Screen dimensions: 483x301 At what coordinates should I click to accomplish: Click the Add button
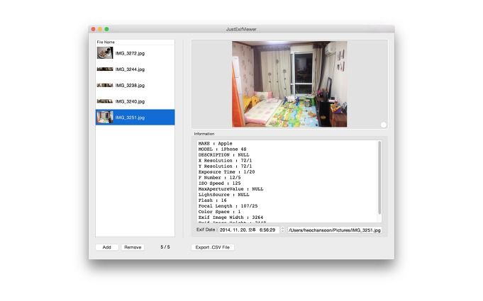[x=106, y=247]
